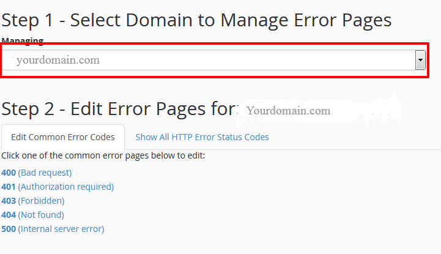Image resolution: width=441 pixels, height=254 pixels.
Task: Open the 403 (Forbidden) error page
Action: point(33,201)
